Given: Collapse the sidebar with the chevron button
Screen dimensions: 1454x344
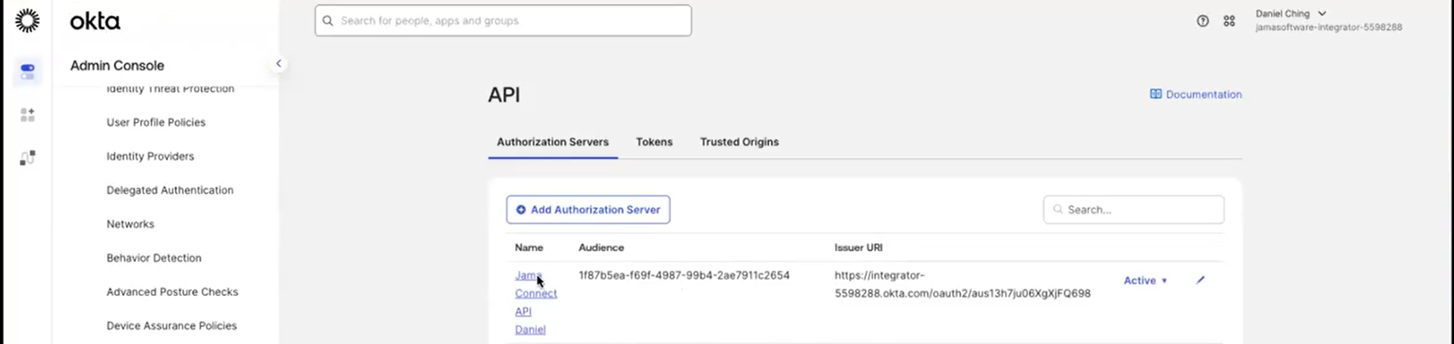Looking at the screenshot, I should click(278, 64).
